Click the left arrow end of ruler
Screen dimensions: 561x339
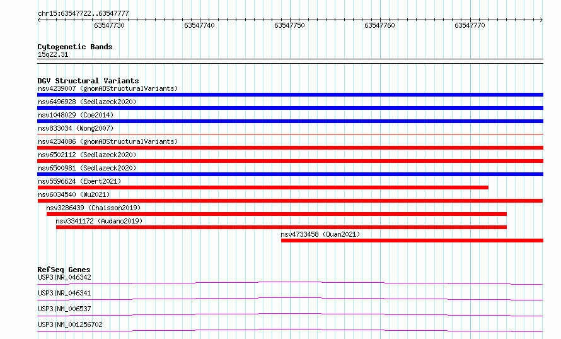click(39, 20)
